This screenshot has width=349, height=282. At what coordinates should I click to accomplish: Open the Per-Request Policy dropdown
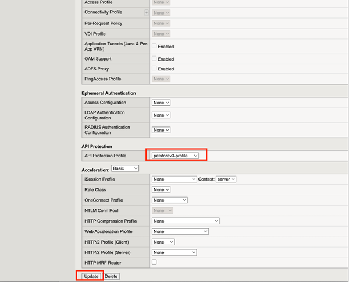(x=161, y=23)
